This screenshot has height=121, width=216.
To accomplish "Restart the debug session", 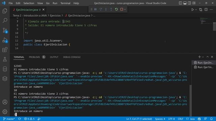I will [116, 9].
